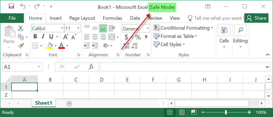Apply Accounting dollar format
The height and width of the screenshot is (117, 273).
[127, 37]
